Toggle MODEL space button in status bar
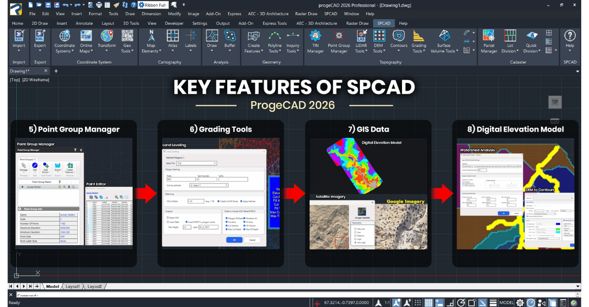This screenshot has height=307, width=589. pyautogui.click(x=507, y=303)
